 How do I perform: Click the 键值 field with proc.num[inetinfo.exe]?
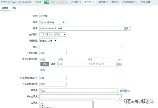click(x=80, y=28)
